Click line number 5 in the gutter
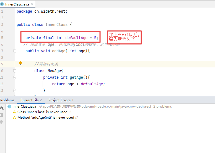Image resolution: width=215 pixels, height=153 pixels. tap(2, 38)
